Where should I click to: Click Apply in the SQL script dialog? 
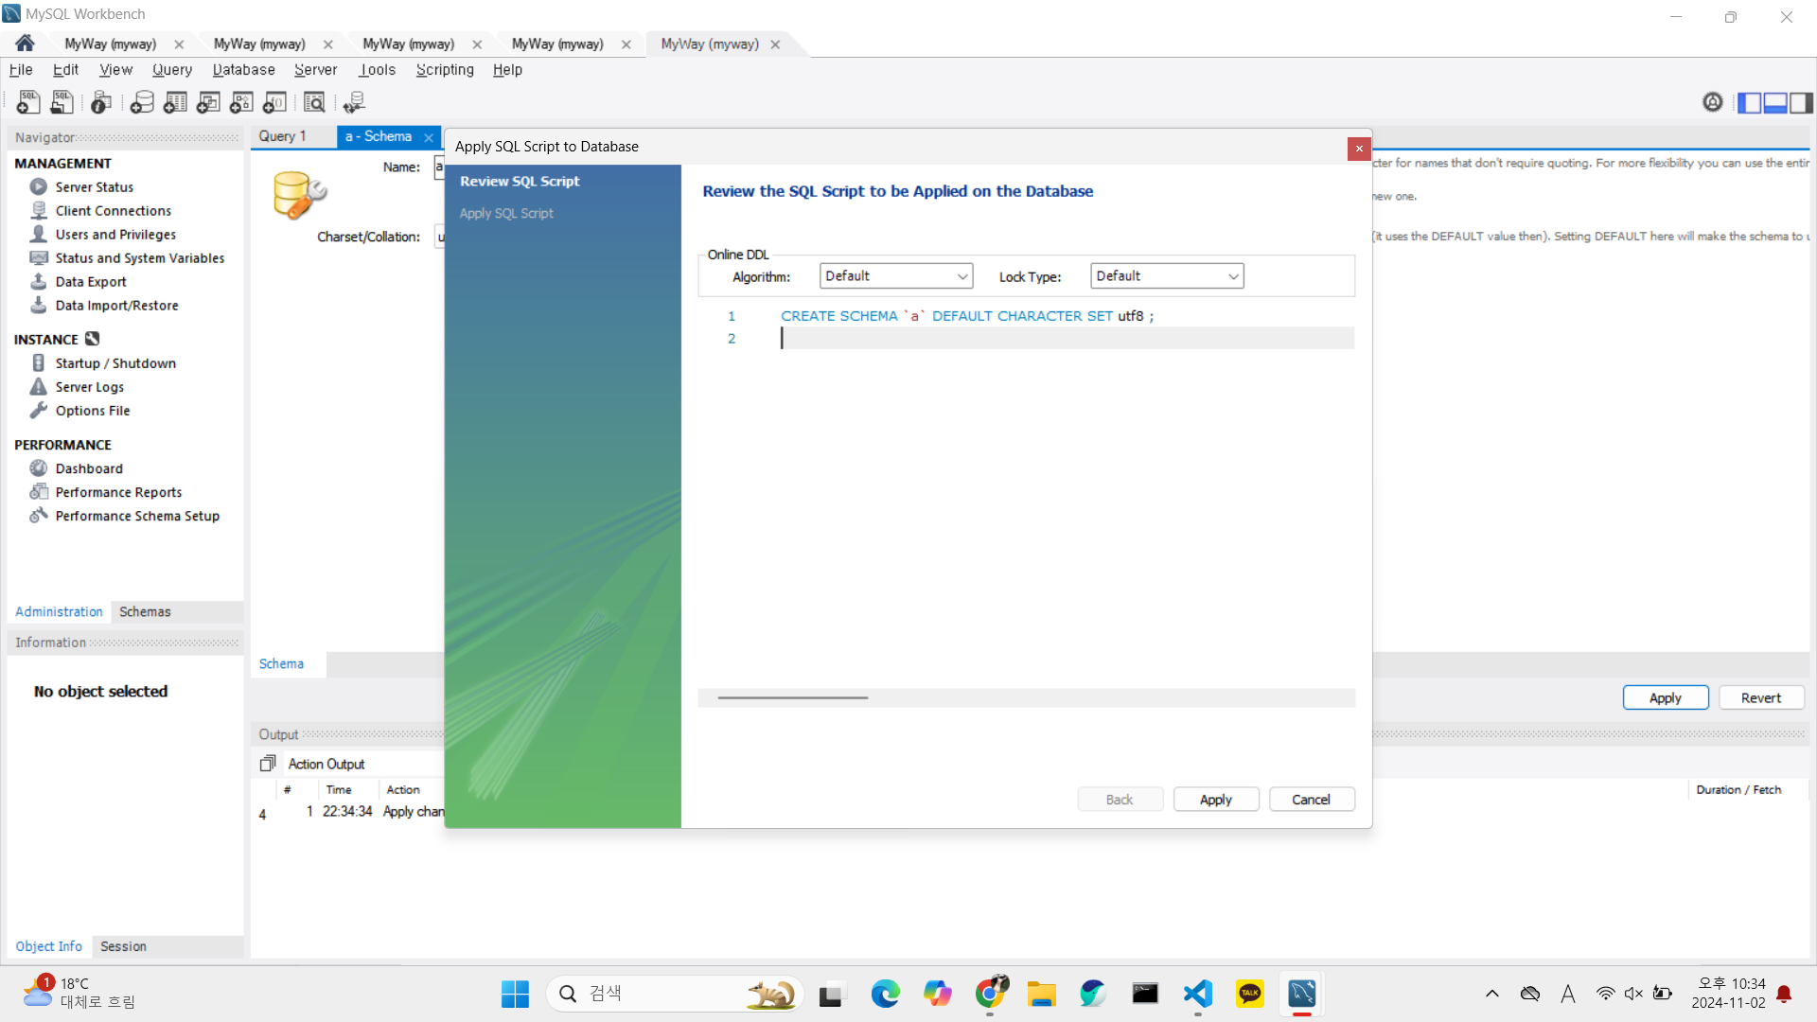[x=1215, y=800]
